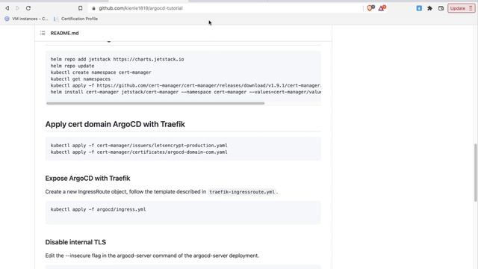Viewport: 478px width, 269px height.
Task: Click the 'helm install cert-manager' command line
Action: (186, 92)
